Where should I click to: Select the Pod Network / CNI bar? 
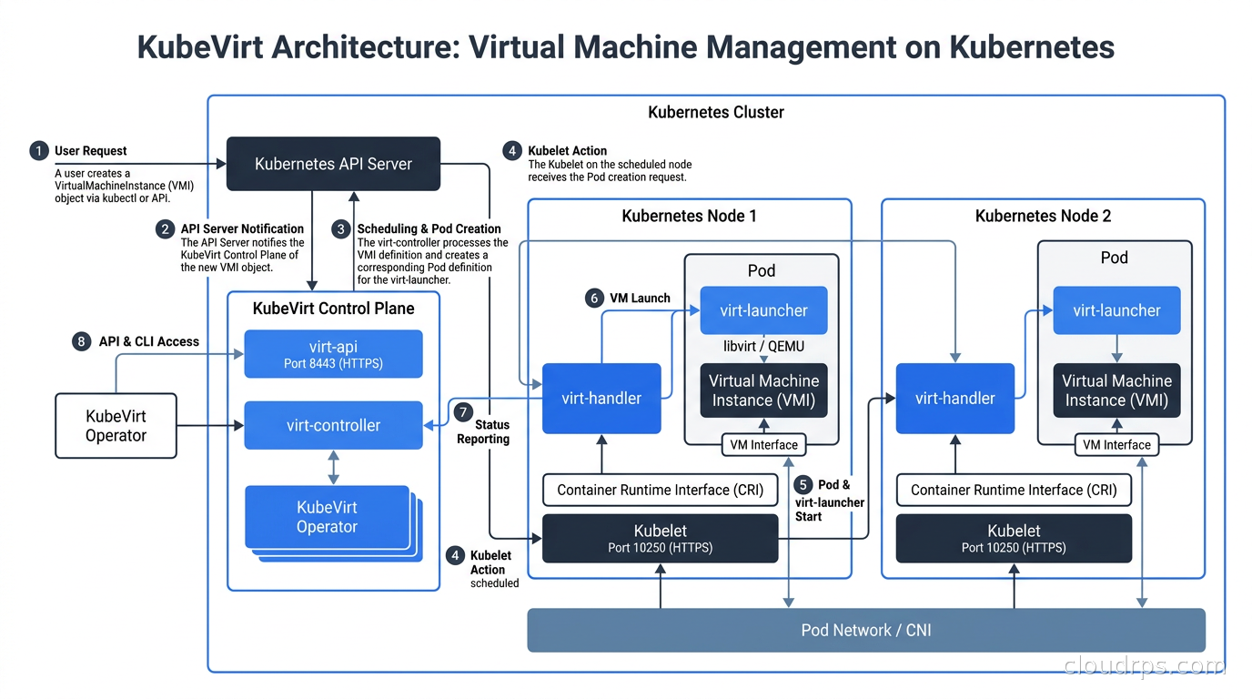point(866,630)
